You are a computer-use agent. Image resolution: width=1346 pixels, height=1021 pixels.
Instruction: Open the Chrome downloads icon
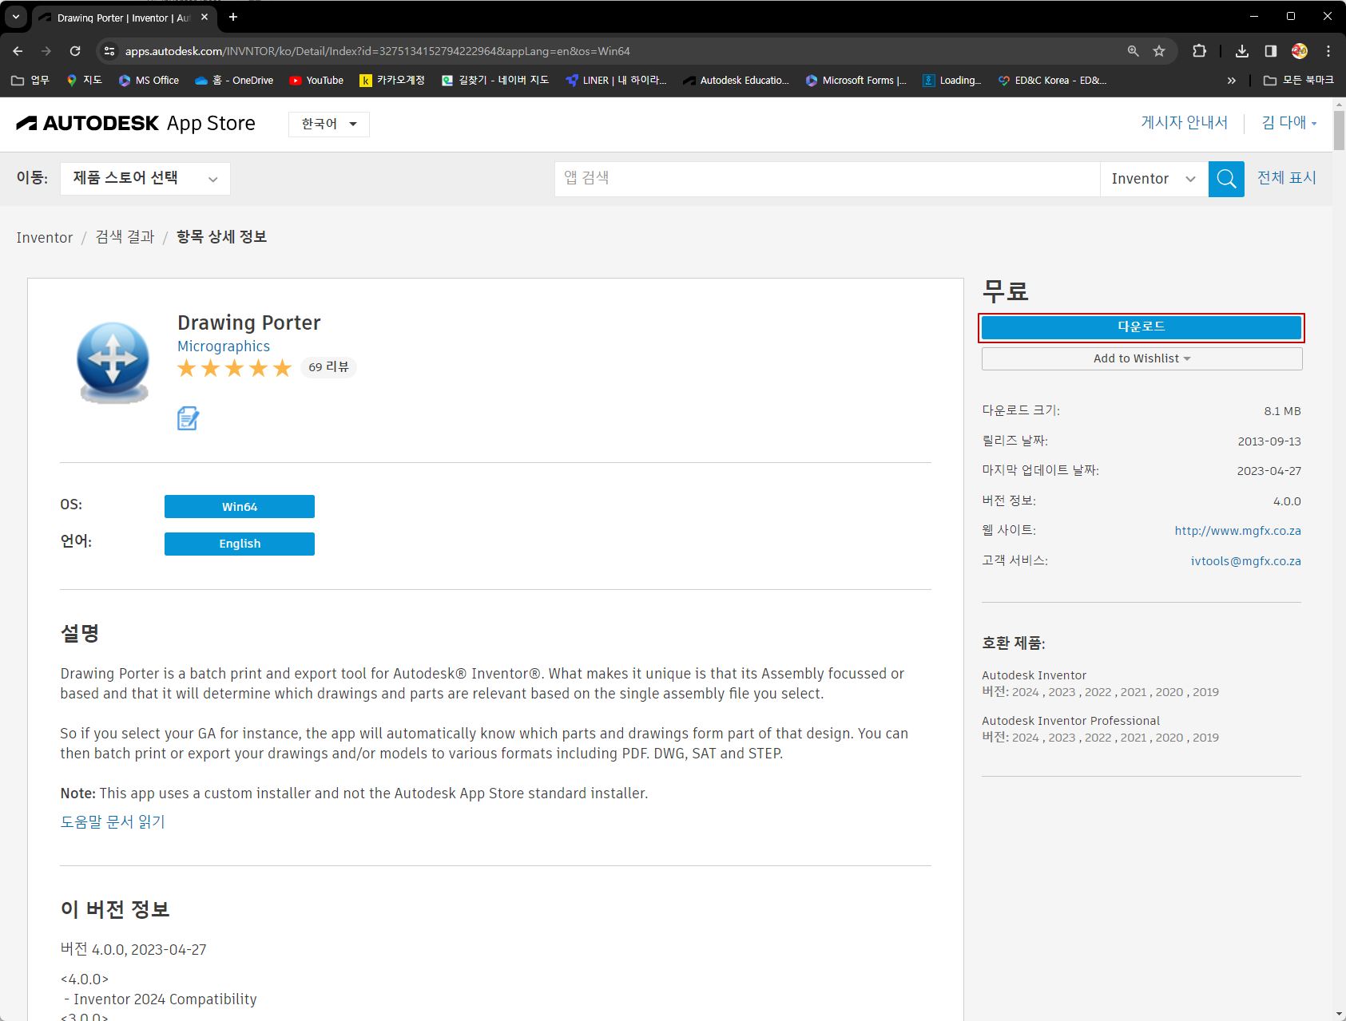(1241, 51)
